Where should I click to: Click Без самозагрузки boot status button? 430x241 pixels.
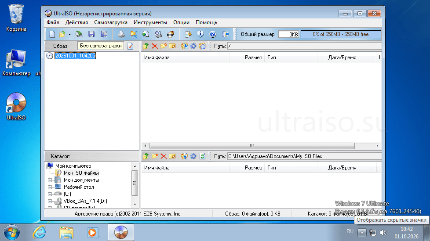point(101,46)
